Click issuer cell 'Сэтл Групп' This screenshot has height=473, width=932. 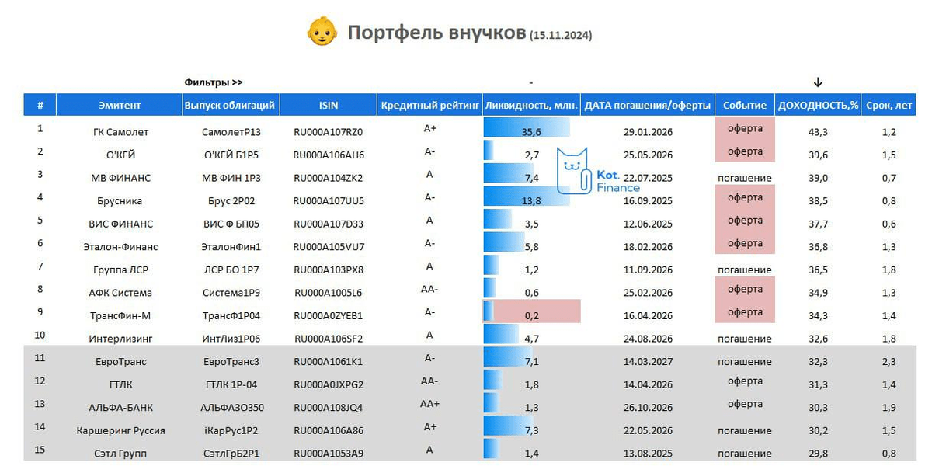click(120, 454)
